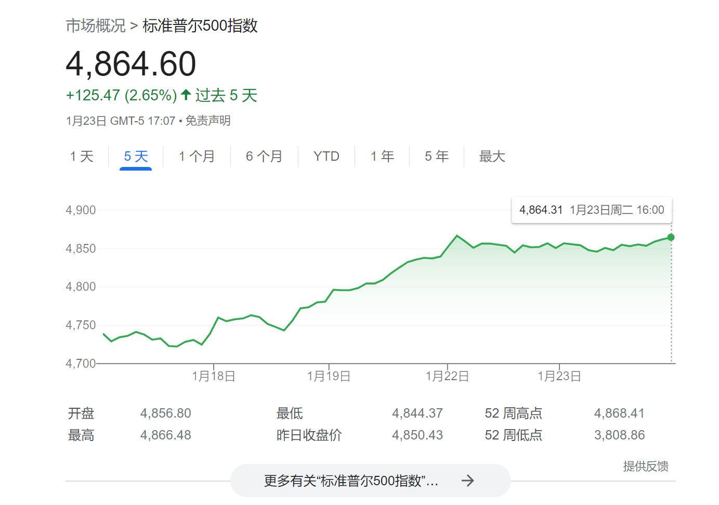Select the 最大 range tab
Image resolution: width=719 pixels, height=505 pixels.
492,157
